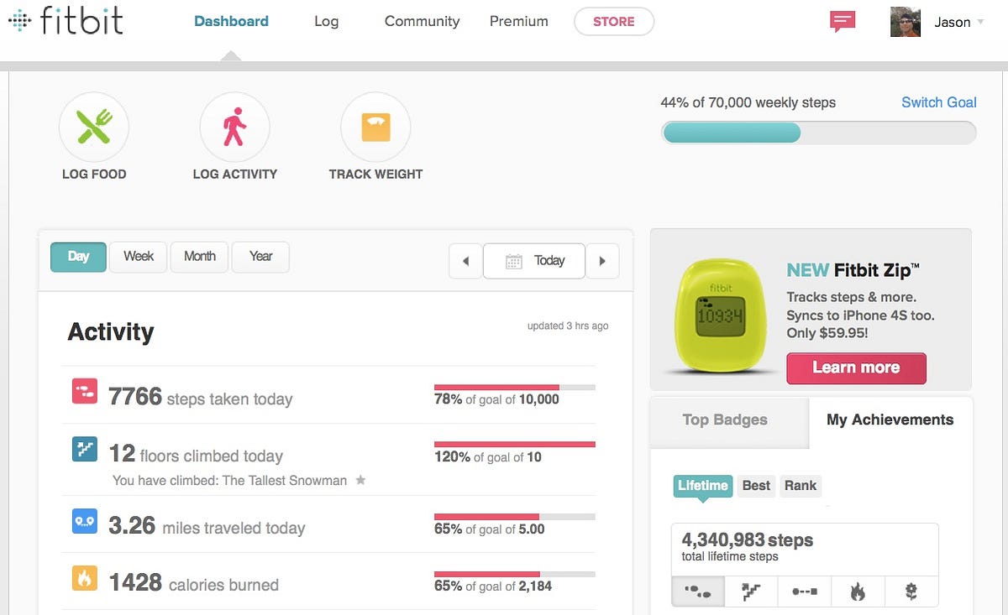Screen dimensions: 1008x615
Task: Click the Fitbit logo
Action: click(x=65, y=20)
